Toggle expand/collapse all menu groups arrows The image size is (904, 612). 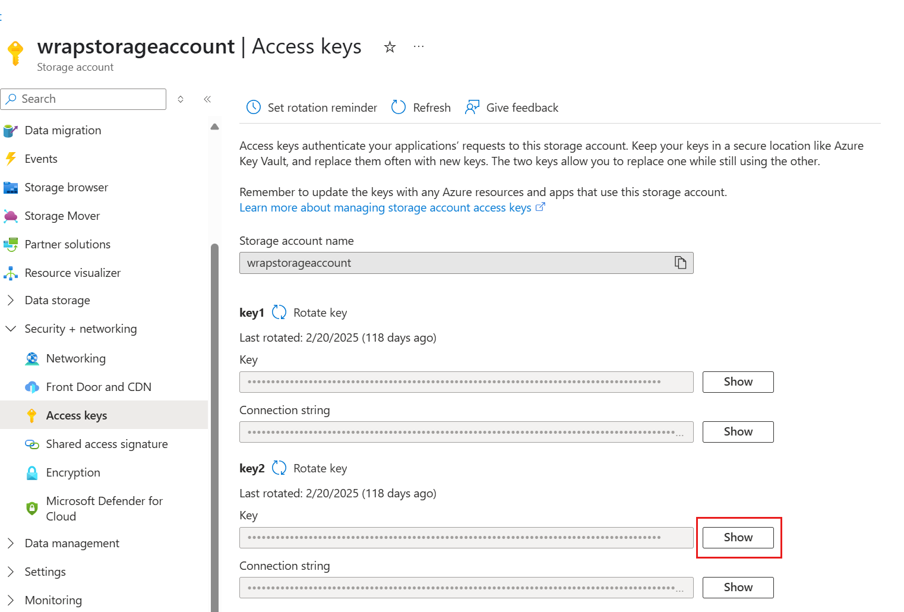[x=181, y=99]
